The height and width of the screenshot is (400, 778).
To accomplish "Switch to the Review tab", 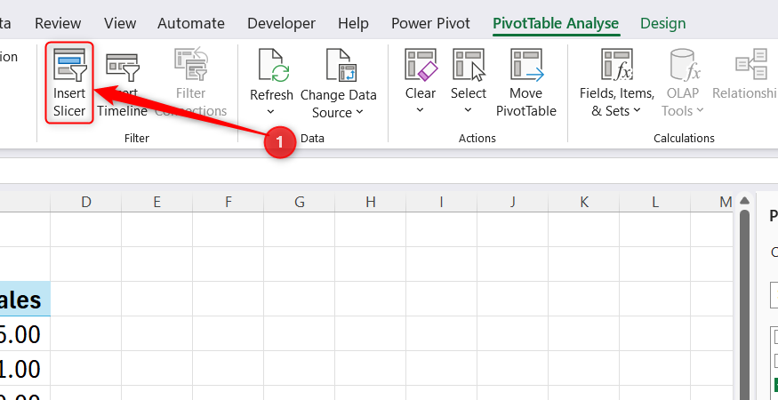I will tap(58, 23).
